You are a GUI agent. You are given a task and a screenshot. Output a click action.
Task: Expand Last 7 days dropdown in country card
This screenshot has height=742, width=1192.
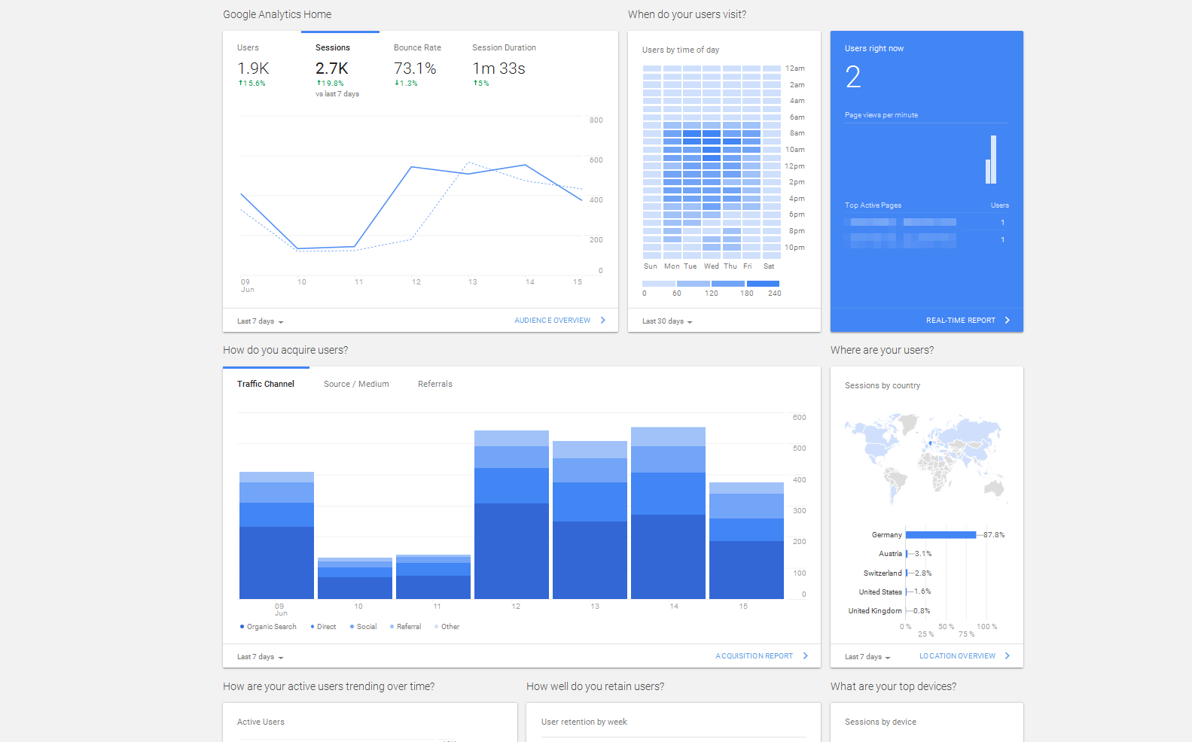click(867, 657)
